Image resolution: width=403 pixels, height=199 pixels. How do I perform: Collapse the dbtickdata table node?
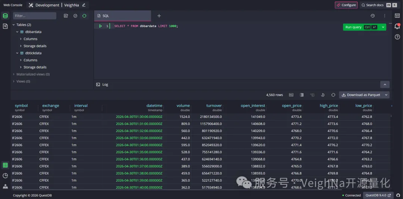pyautogui.click(x=18, y=53)
